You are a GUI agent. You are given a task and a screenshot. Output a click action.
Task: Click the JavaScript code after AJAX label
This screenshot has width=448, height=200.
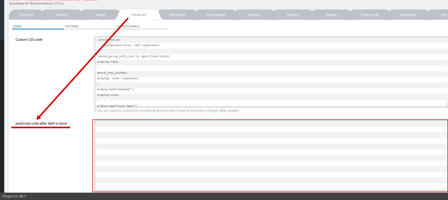41,124
